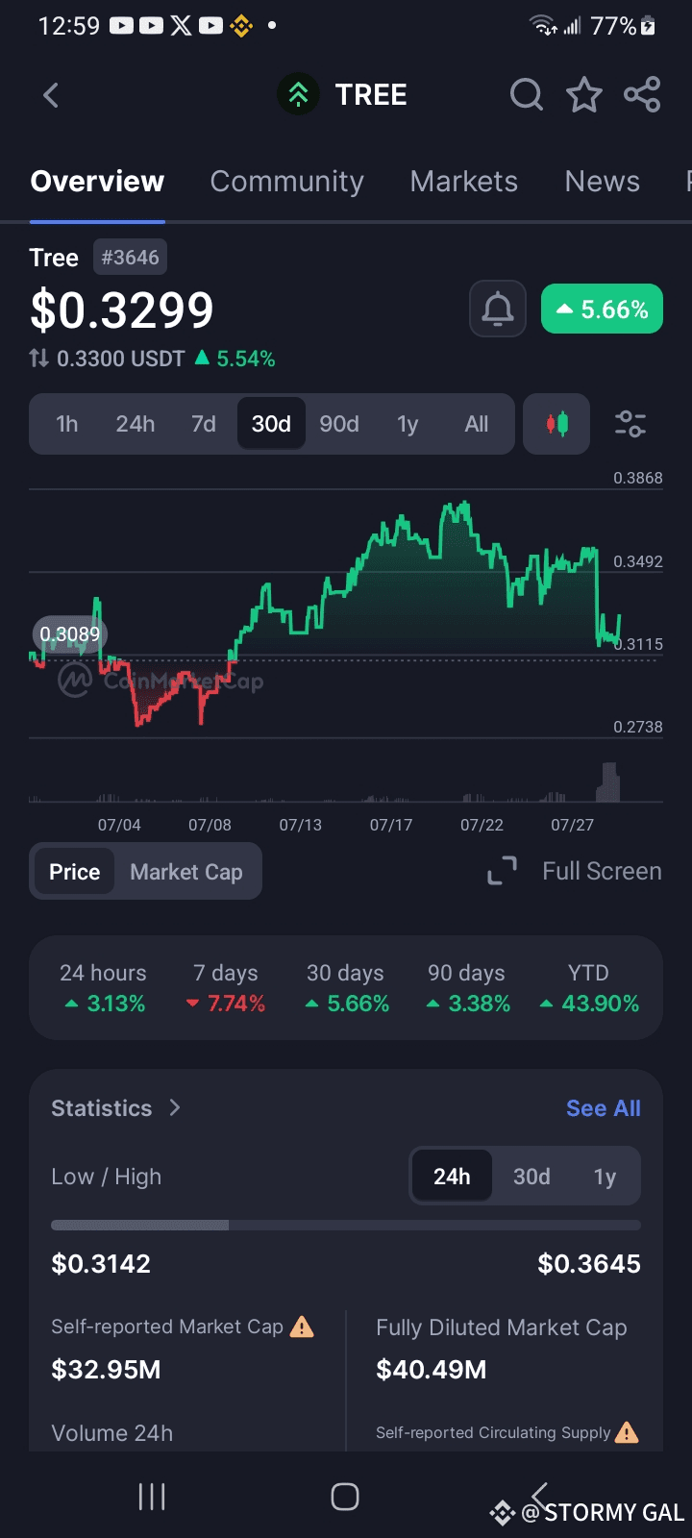Go back using the top-left arrow
Viewport: 692px width, 1538px height.
point(52,95)
